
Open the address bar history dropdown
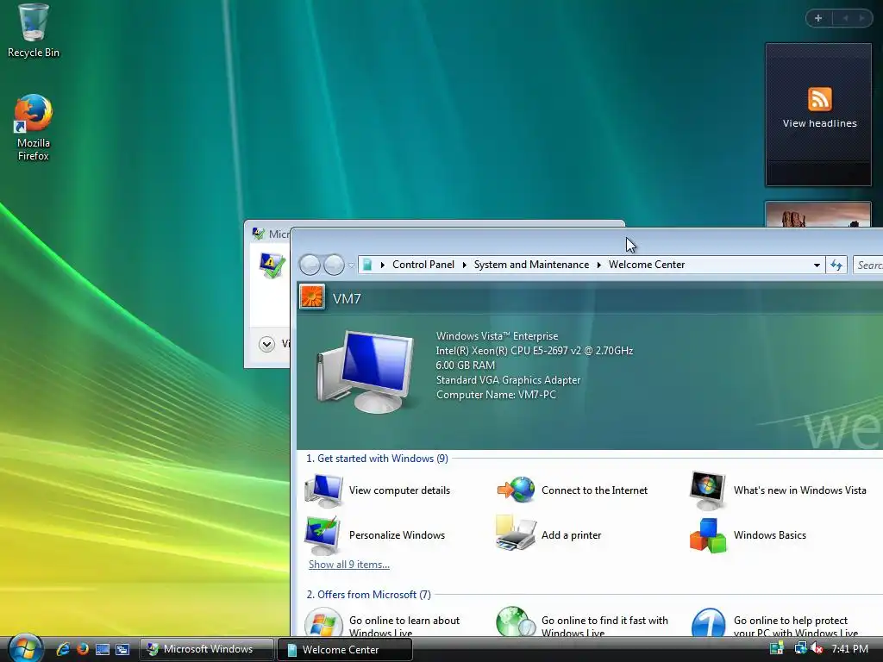pyautogui.click(x=817, y=265)
